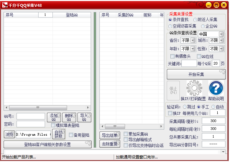
Task: Click the login list horizontal scrollbar thumb
Action: pos(38,107)
